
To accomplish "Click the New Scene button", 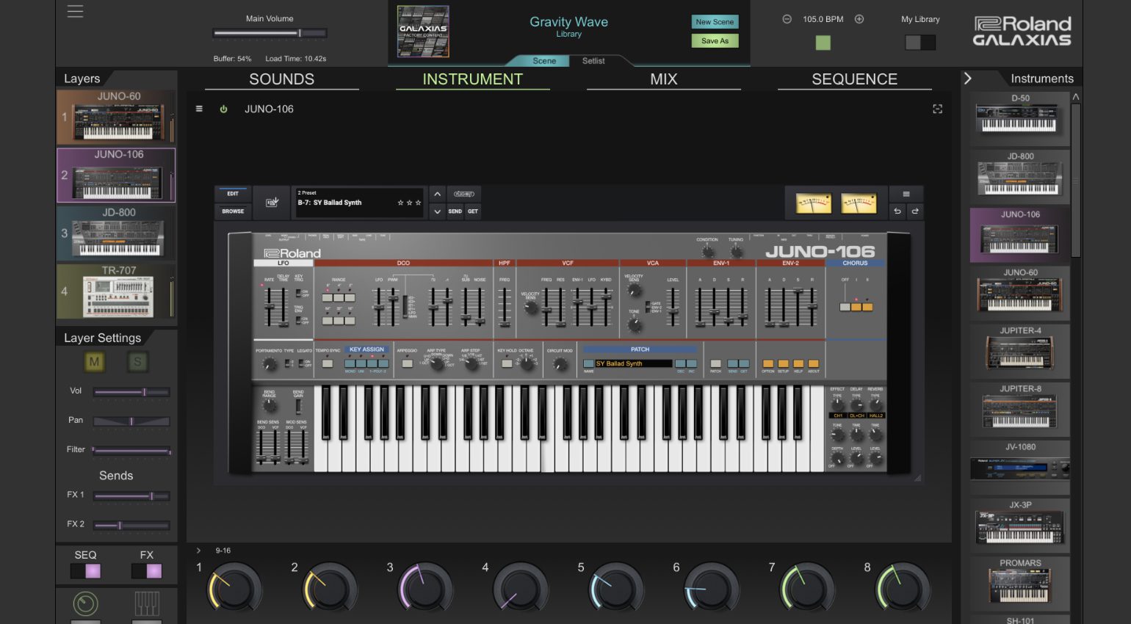I will (715, 22).
